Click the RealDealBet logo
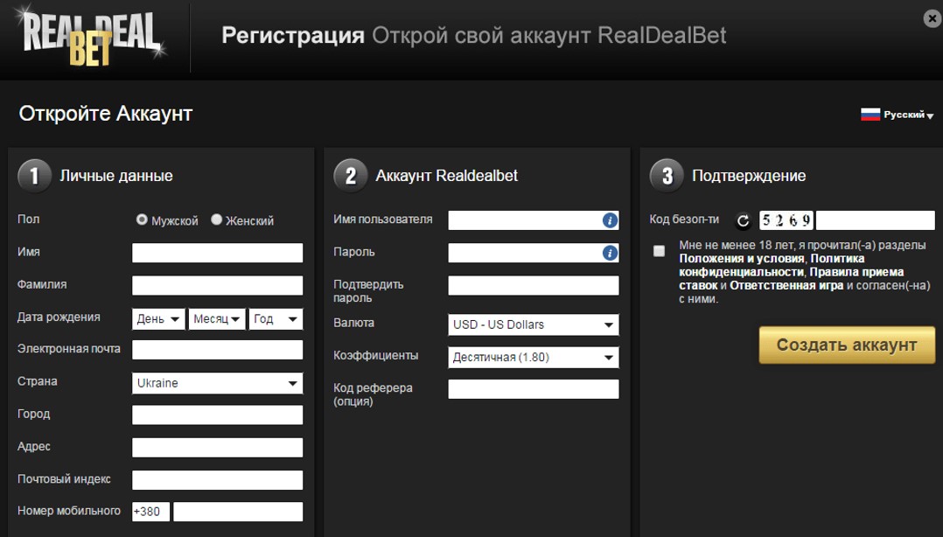The height and width of the screenshot is (537, 943). (91, 36)
